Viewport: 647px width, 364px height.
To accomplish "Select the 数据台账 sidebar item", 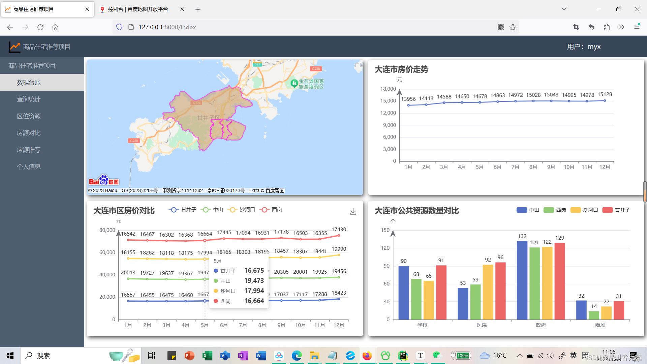I will (x=42, y=82).
